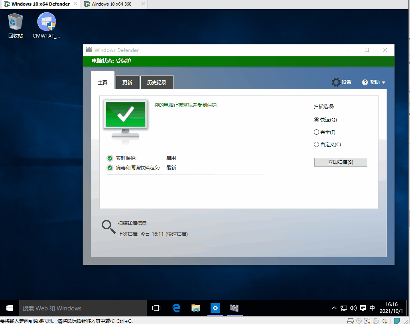Image resolution: width=410 pixels, height=324 pixels.
Task: Launch Microsoft Edge from the taskbar
Action: 177,308
